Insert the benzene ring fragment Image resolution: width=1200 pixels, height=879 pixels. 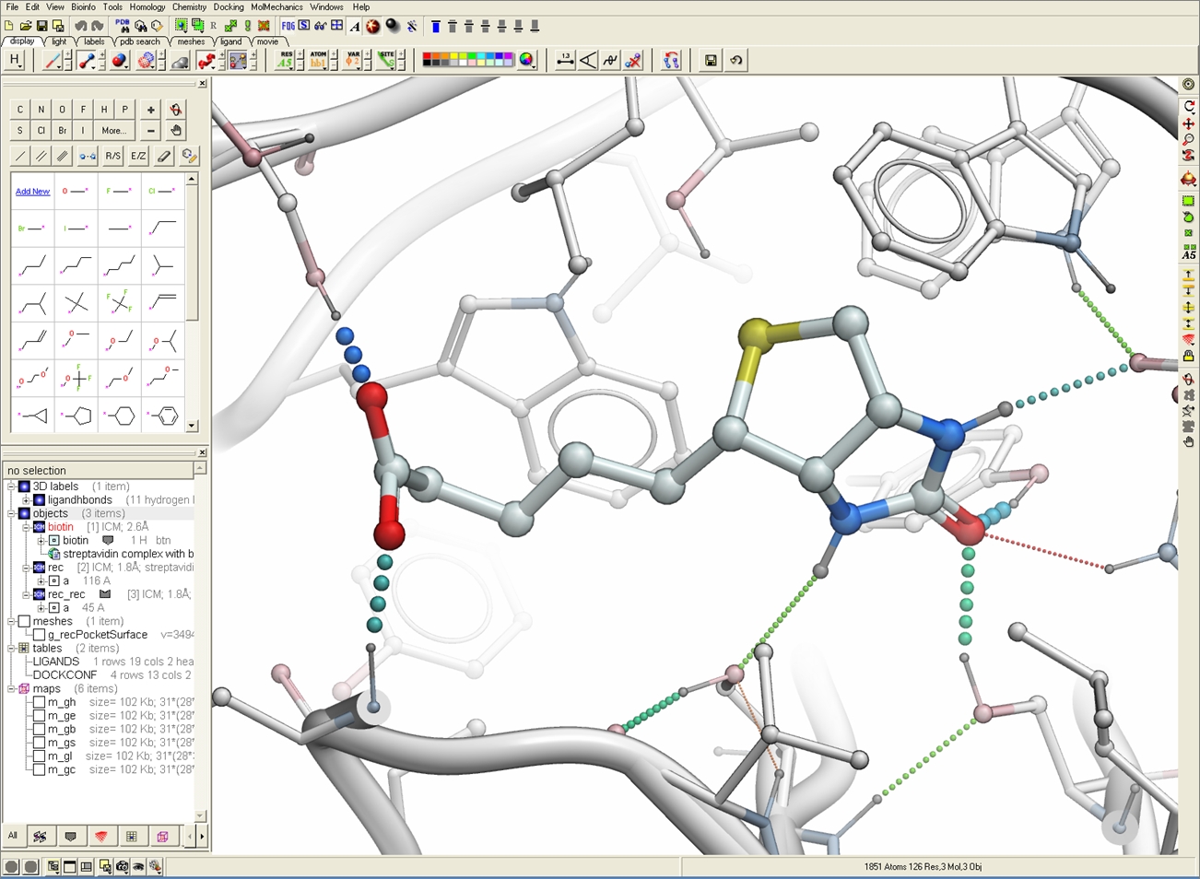click(164, 416)
